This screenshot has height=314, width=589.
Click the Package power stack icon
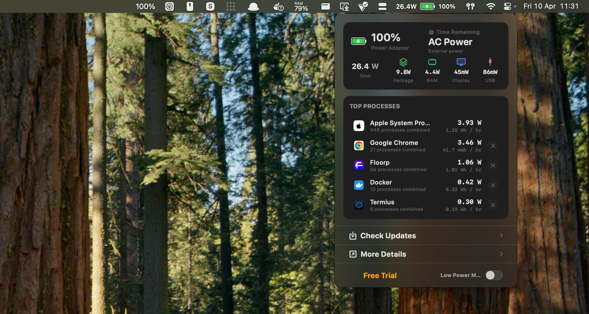pos(403,62)
